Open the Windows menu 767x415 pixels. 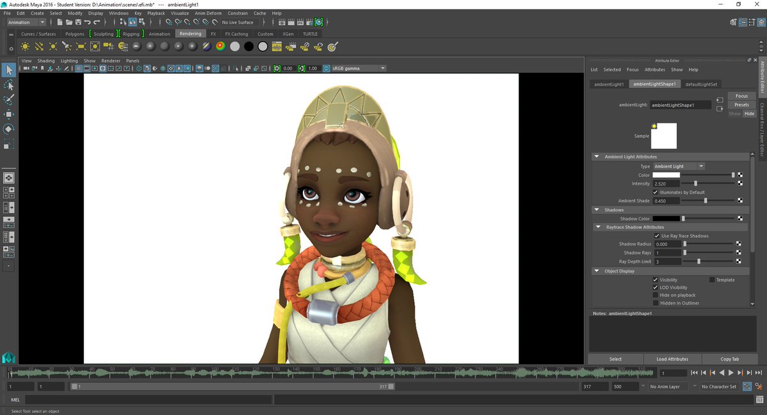pyautogui.click(x=118, y=13)
